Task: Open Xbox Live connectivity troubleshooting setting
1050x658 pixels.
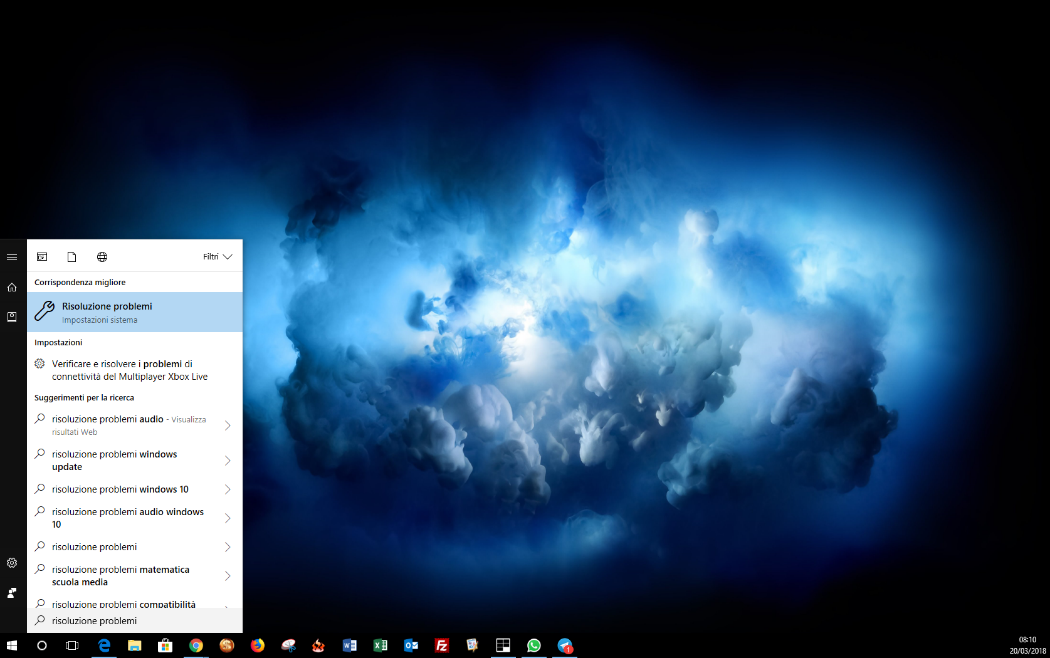Action: [x=130, y=370]
